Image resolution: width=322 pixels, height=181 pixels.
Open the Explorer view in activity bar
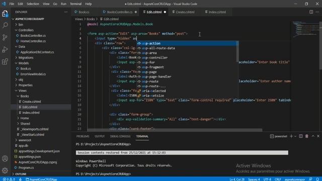(5, 14)
